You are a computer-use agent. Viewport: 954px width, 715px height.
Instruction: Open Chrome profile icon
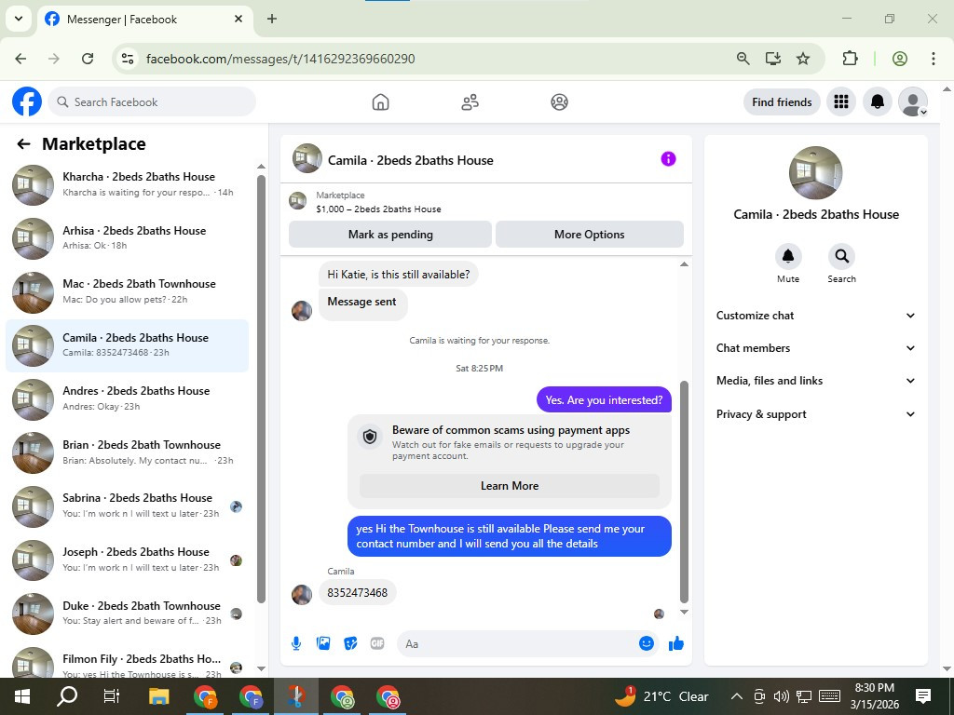900,59
